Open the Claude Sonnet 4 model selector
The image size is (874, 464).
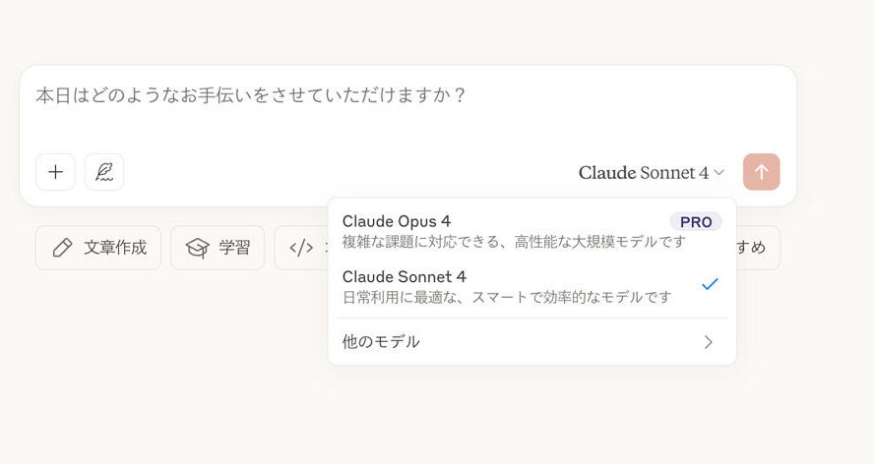(651, 173)
